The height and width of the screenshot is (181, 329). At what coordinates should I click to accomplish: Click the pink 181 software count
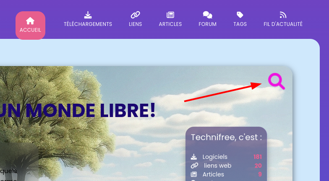[x=258, y=157]
